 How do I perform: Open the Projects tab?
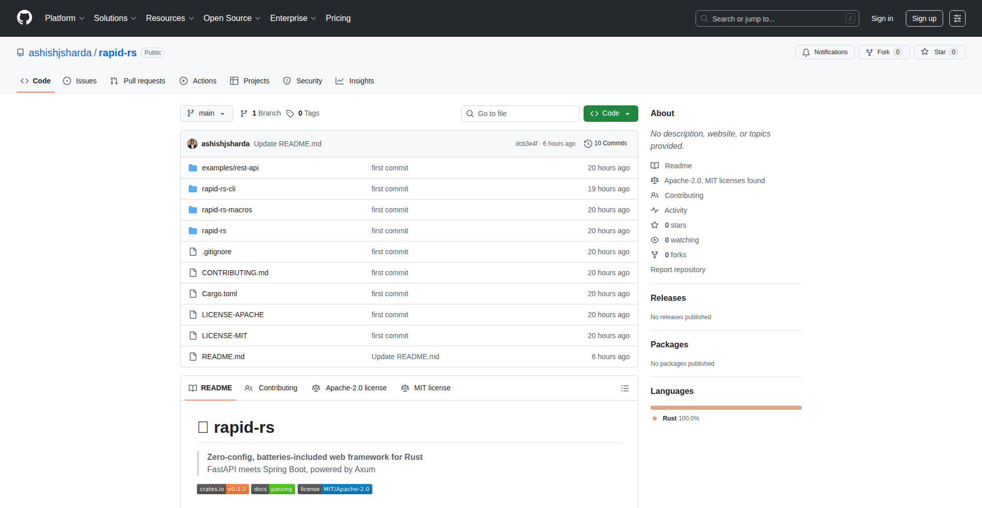[250, 81]
